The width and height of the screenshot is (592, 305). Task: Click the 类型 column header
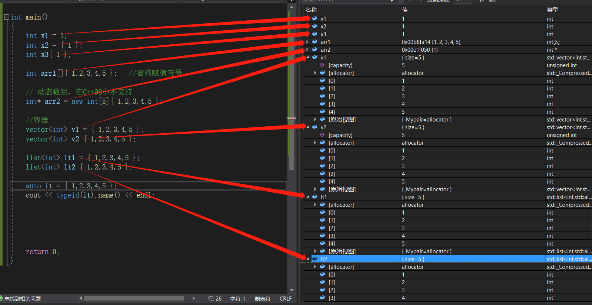pos(552,10)
